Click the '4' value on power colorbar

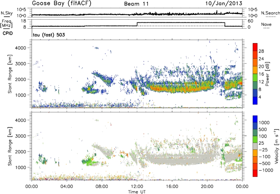tap(260, 97)
